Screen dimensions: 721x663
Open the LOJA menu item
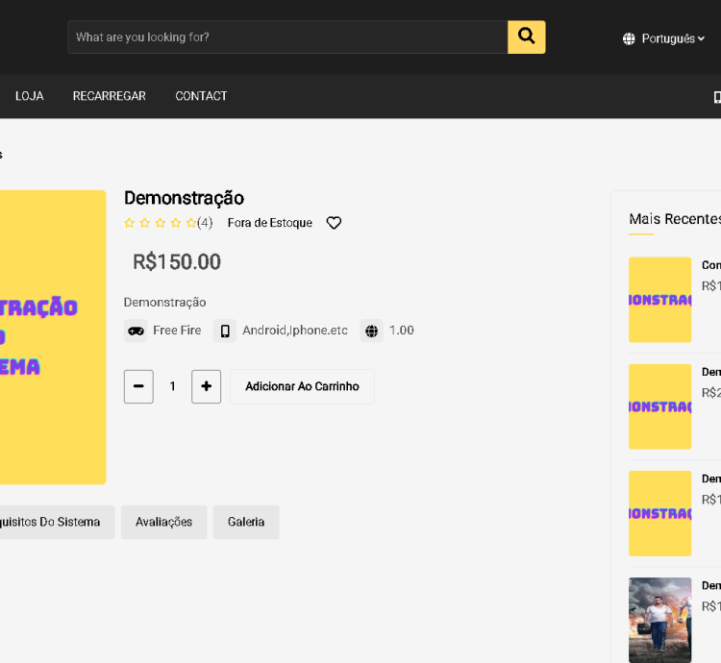(29, 96)
